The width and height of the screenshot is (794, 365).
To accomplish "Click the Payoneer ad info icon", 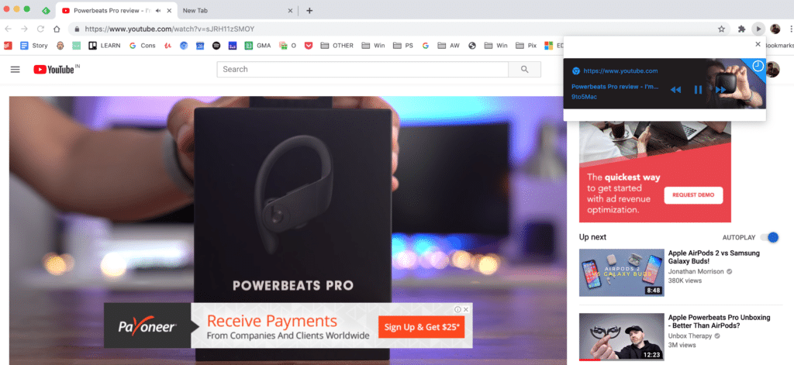I will click(x=457, y=309).
